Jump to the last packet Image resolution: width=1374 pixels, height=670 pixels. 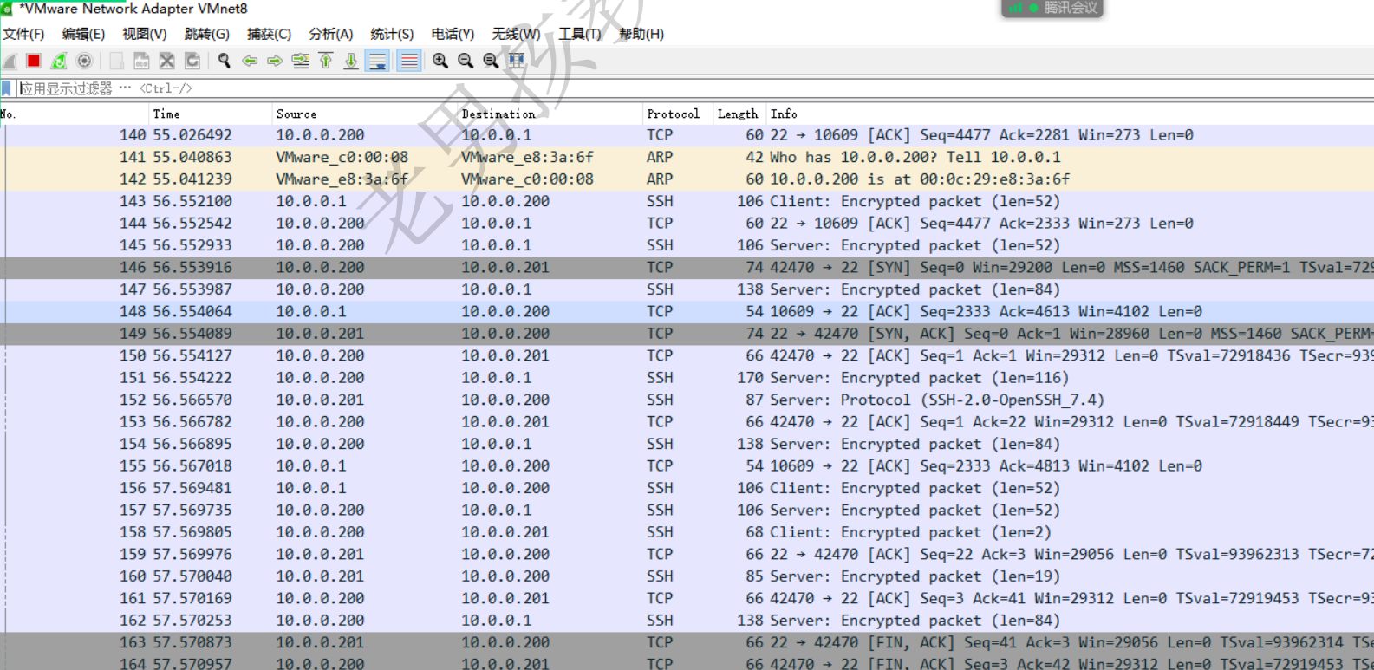pyautogui.click(x=351, y=61)
